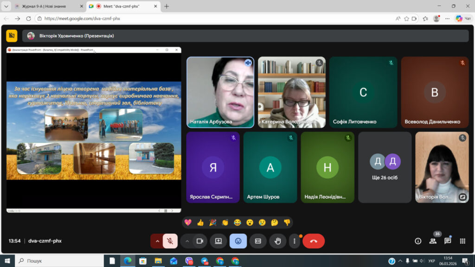Open more options three-dot menu
The image size is (475, 267).
pos(295,241)
